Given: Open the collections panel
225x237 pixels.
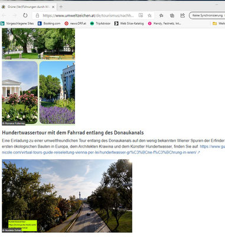Looking at the screenshot, I should point(172,15).
